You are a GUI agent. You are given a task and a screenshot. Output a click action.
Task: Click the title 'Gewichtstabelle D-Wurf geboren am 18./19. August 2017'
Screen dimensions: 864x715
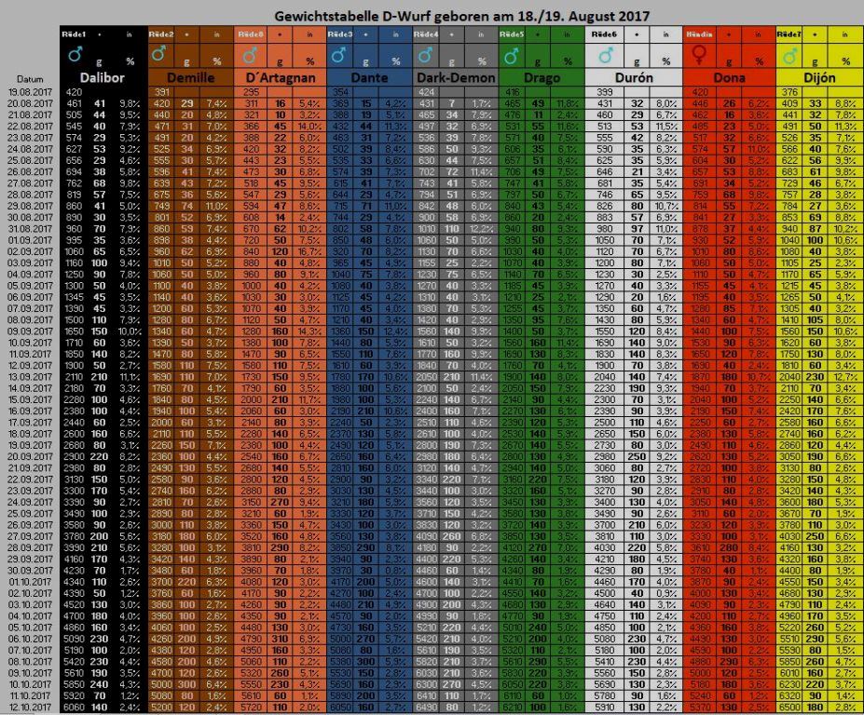[x=461, y=16]
